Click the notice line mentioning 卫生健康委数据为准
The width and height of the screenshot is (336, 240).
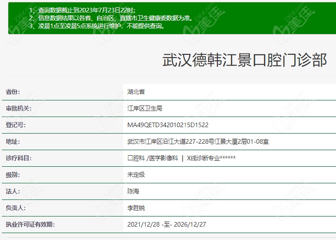pos(110,18)
